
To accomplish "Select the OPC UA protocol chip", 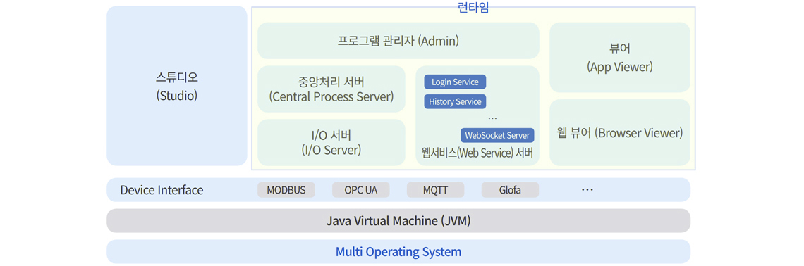I will (360, 190).
